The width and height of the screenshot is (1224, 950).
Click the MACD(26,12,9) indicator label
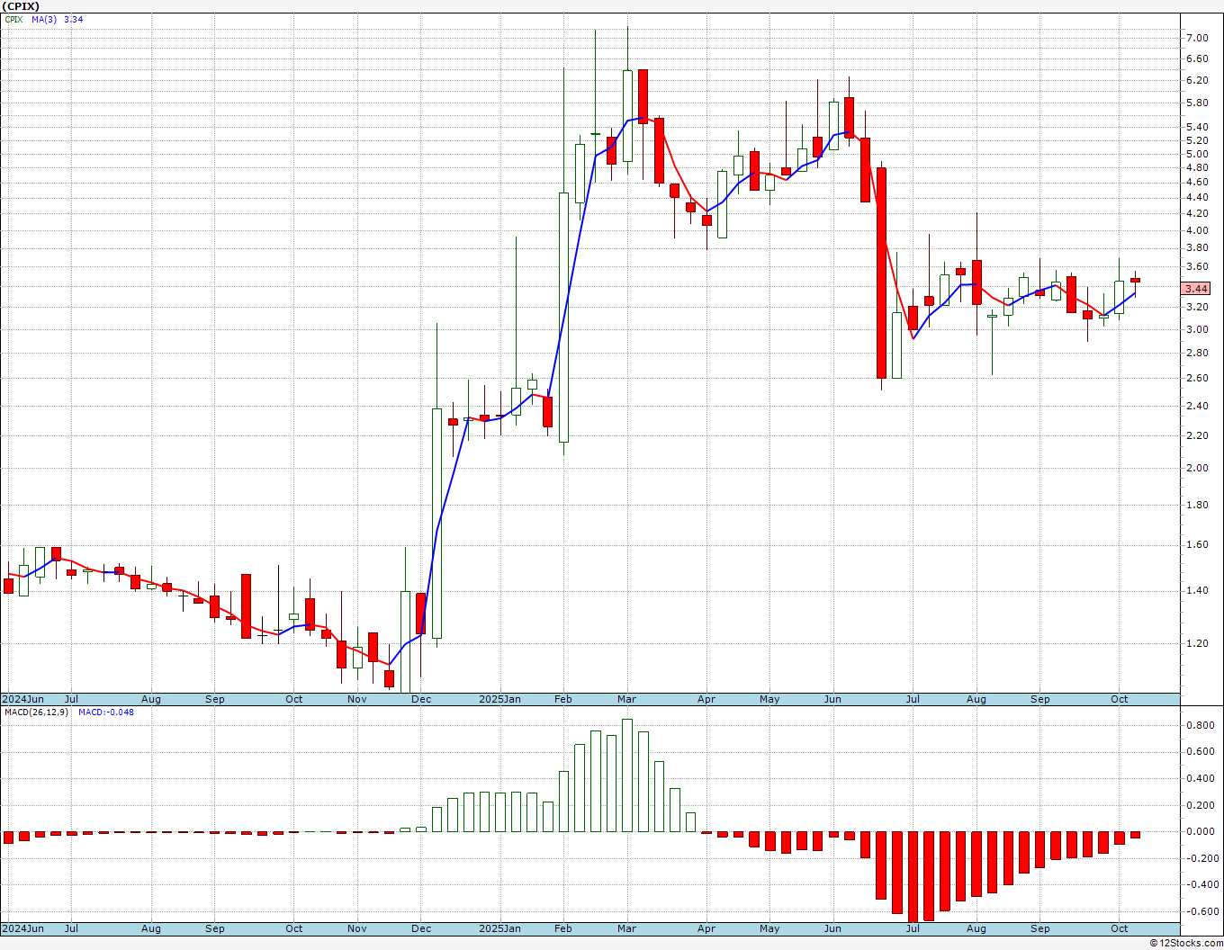tap(36, 712)
